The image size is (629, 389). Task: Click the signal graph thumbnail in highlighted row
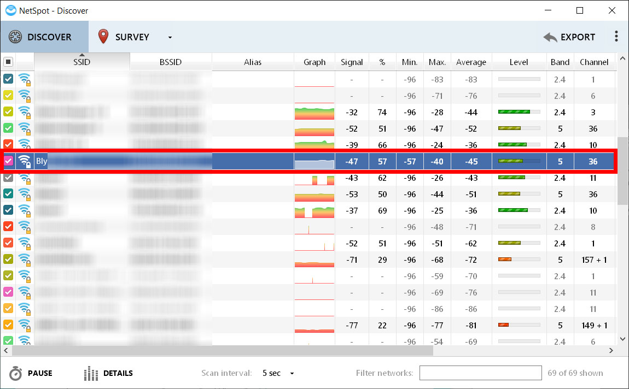coord(314,162)
